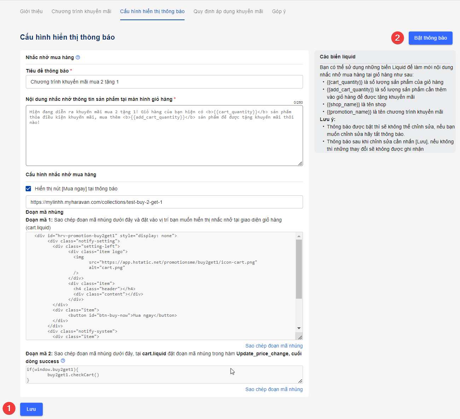Click the Bật thông báo button
This screenshot has width=460, height=419.
[431, 38]
